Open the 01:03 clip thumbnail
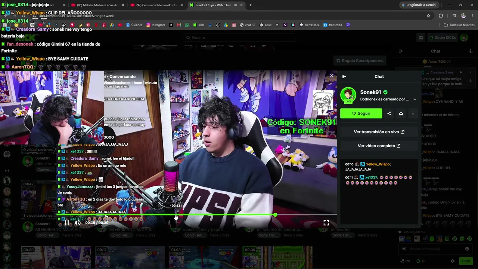The height and width of the screenshot is (269, 478). pos(203,257)
